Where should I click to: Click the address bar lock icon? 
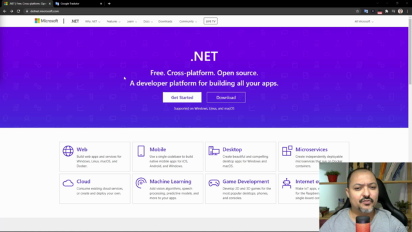27,11
